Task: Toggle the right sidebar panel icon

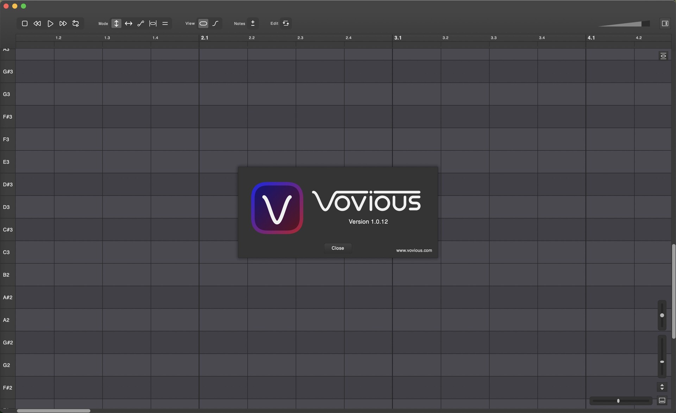Action: click(665, 24)
